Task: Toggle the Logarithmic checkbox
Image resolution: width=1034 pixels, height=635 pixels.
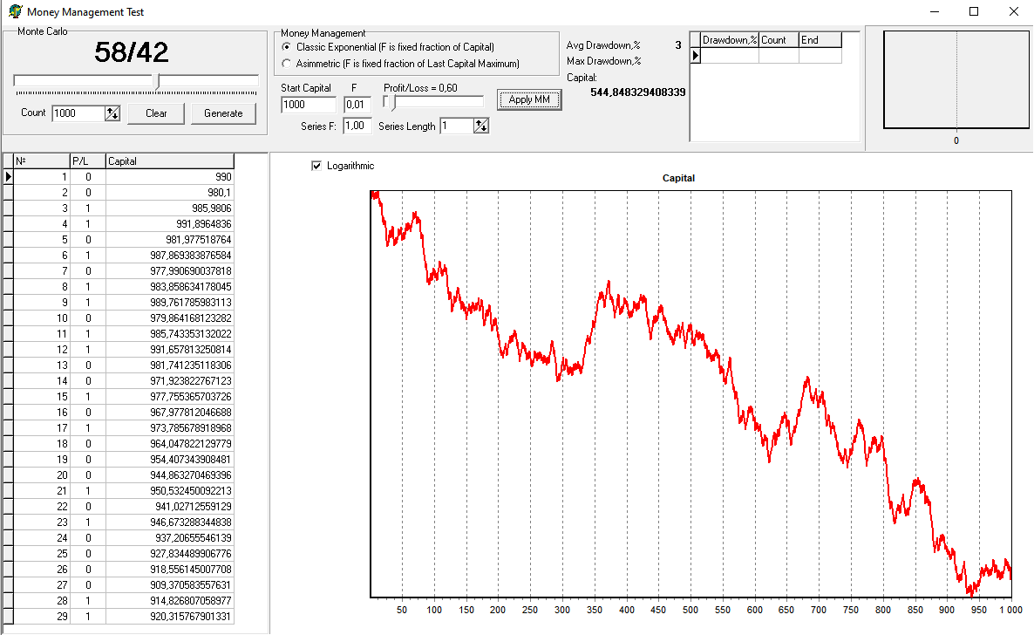Action: click(316, 166)
